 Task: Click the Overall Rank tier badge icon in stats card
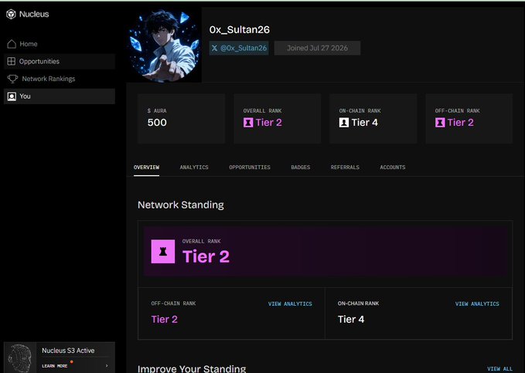pyautogui.click(x=248, y=123)
